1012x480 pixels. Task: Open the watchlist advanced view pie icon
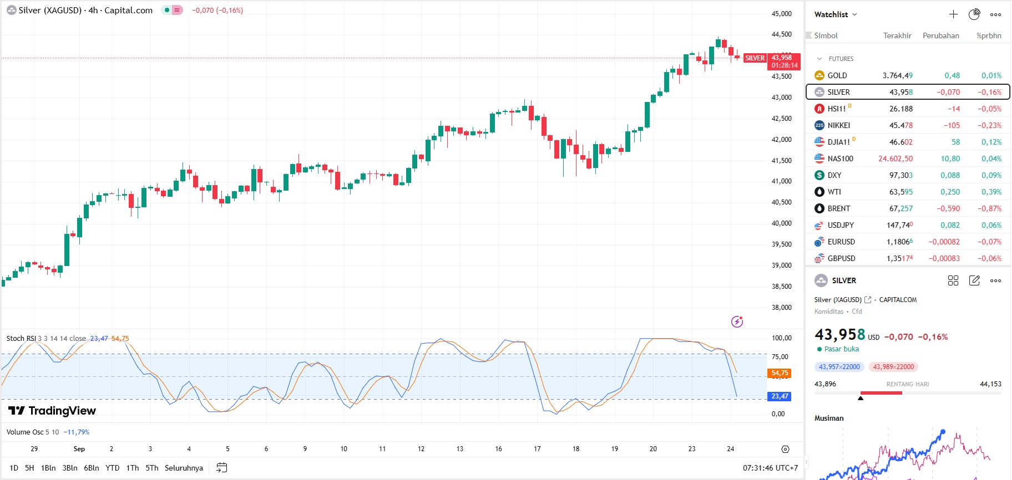coord(974,14)
